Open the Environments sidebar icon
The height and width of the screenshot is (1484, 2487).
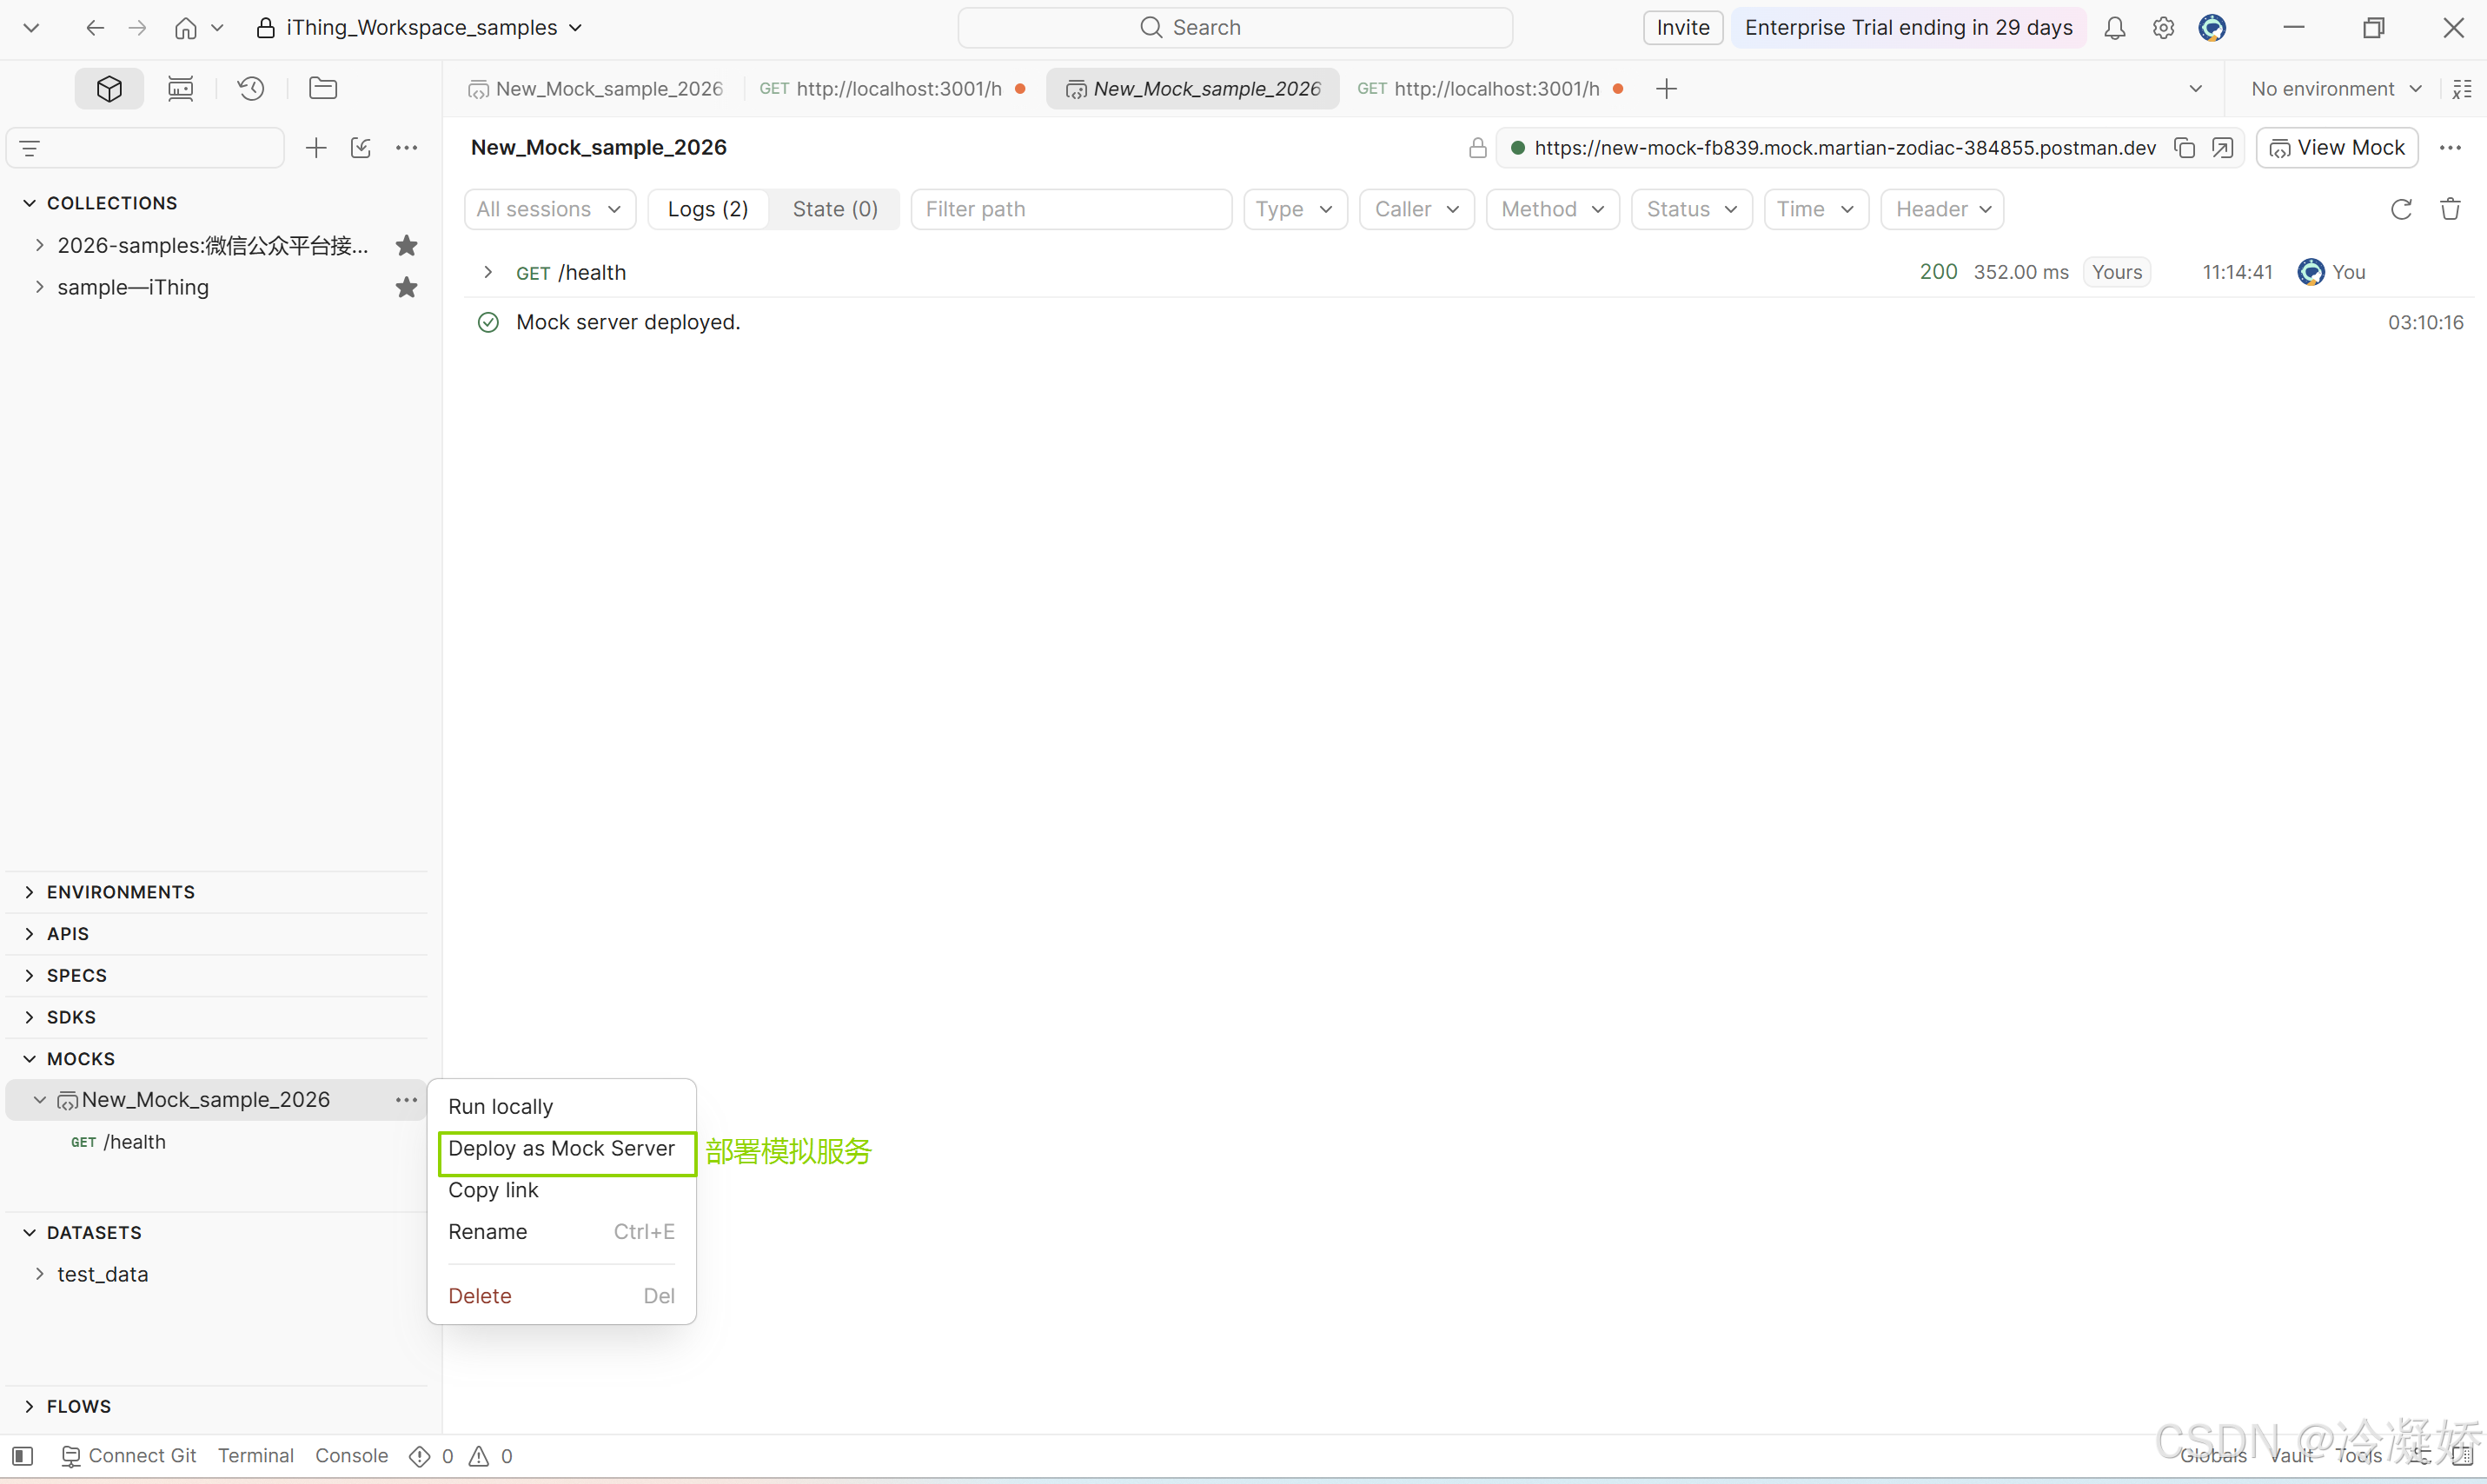click(x=181, y=89)
